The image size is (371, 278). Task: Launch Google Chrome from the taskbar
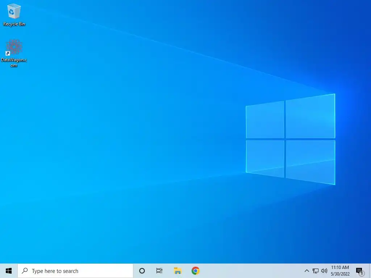point(195,271)
